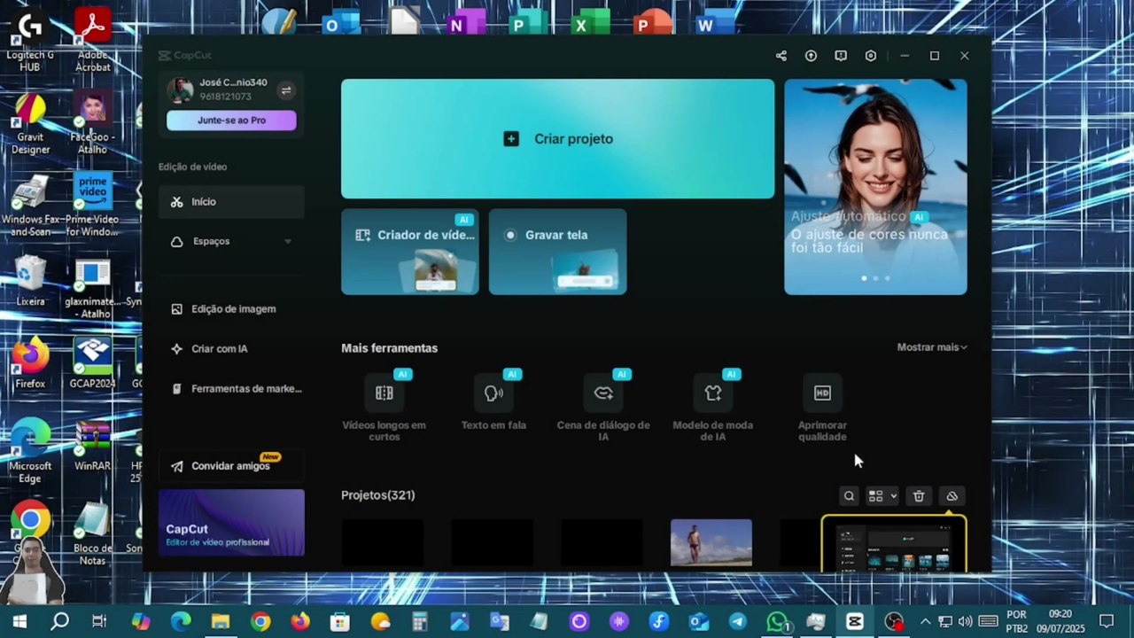Screen dimensions: 1134x638
Task: Open the feedback speech-bubble icon in title bar
Action: (x=841, y=56)
